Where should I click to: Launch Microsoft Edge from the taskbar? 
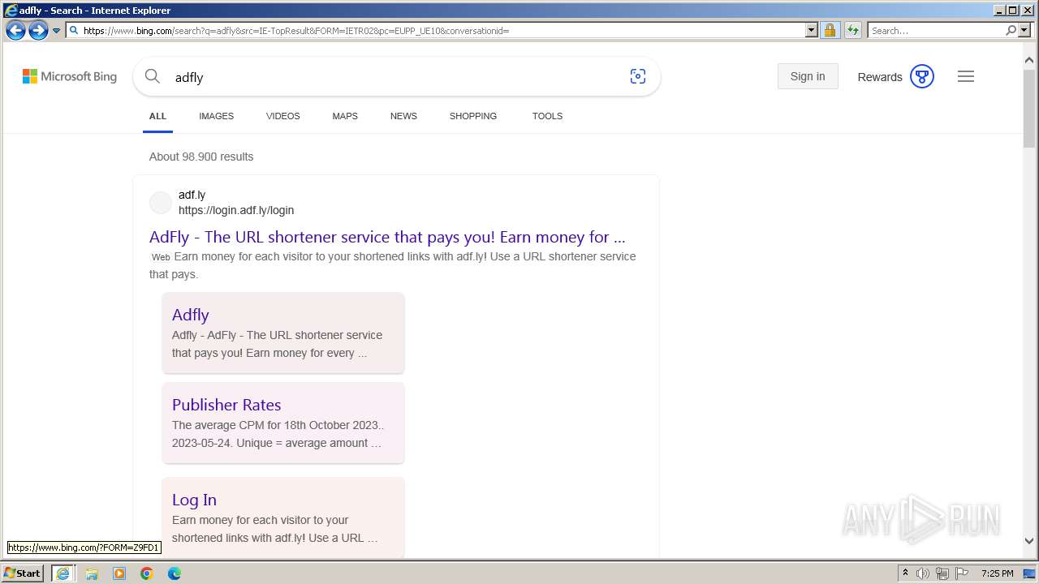pos(175,573)
